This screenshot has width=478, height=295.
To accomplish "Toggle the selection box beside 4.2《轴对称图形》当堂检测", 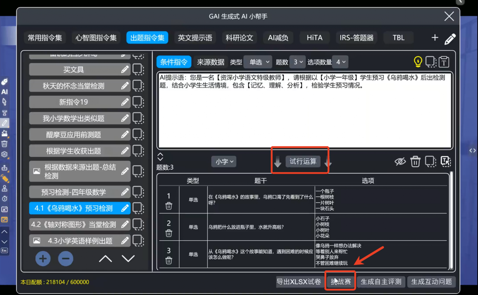I will pyautogui.click(x=138, y=225).
